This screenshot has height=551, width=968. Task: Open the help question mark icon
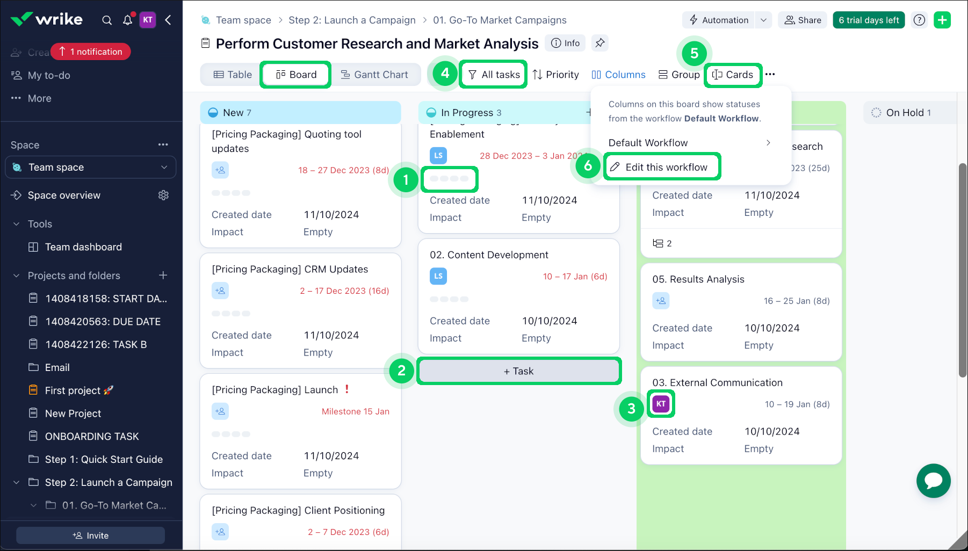pos(919,20)
